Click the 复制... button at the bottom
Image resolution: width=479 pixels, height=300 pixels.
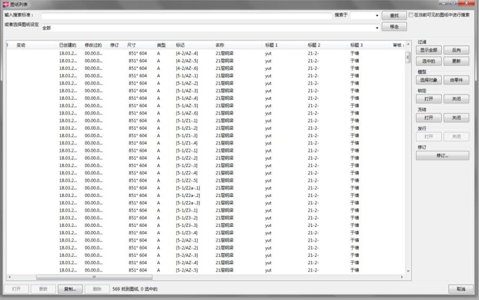coord(70,289)
